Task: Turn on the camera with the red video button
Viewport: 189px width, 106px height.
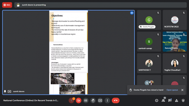Action: (x=79, y=100)
